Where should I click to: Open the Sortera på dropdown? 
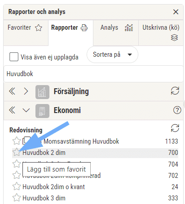pyautogui.click(x=112, y=54)
